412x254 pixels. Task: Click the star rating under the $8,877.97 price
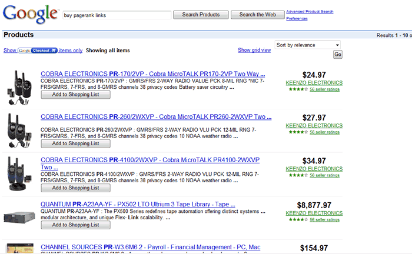pos(298,220)
